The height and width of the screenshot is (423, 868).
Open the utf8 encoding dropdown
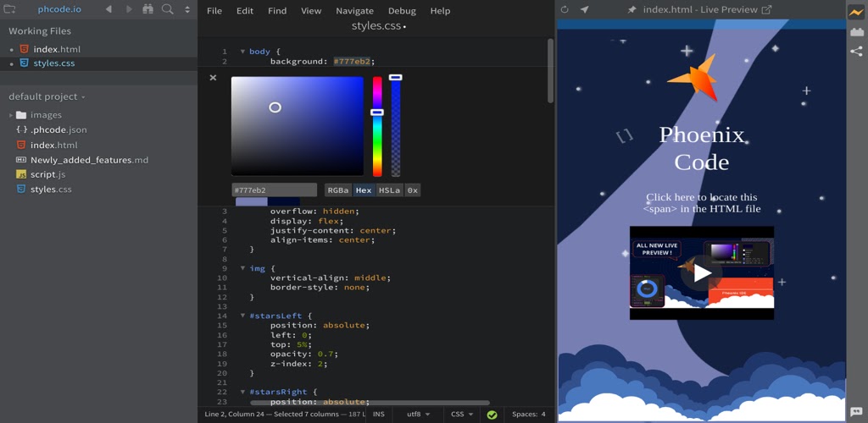click(419, 415)
